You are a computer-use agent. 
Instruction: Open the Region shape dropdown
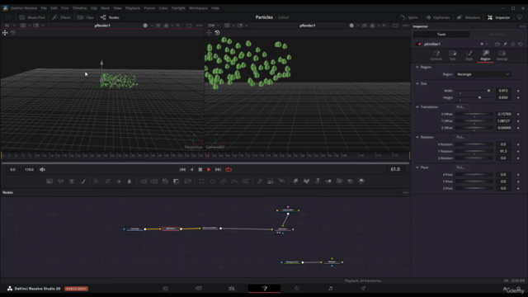(x=483, y=74)
